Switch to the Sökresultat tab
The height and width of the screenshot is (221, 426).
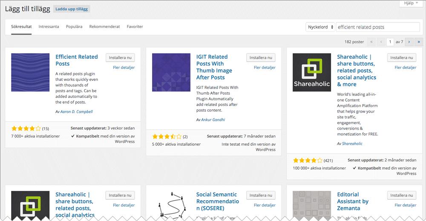21,27
